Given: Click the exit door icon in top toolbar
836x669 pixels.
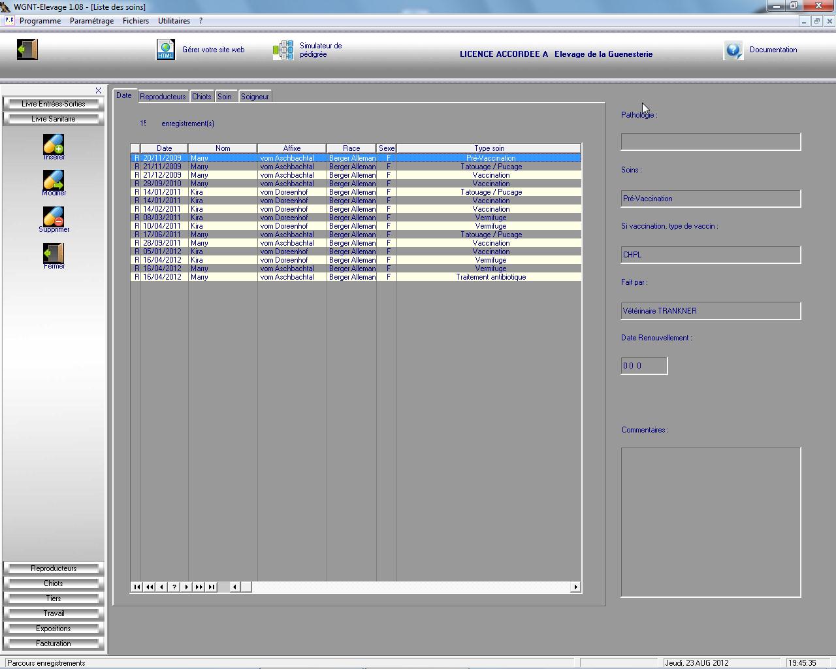Looking at the screenshot, I should tap(27, 50).
